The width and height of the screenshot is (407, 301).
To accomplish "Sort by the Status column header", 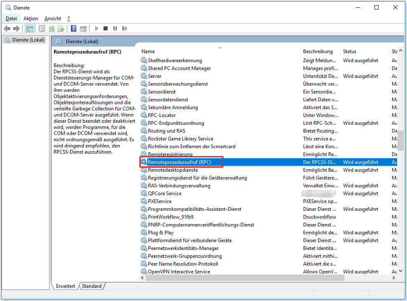I will [350, 51].
